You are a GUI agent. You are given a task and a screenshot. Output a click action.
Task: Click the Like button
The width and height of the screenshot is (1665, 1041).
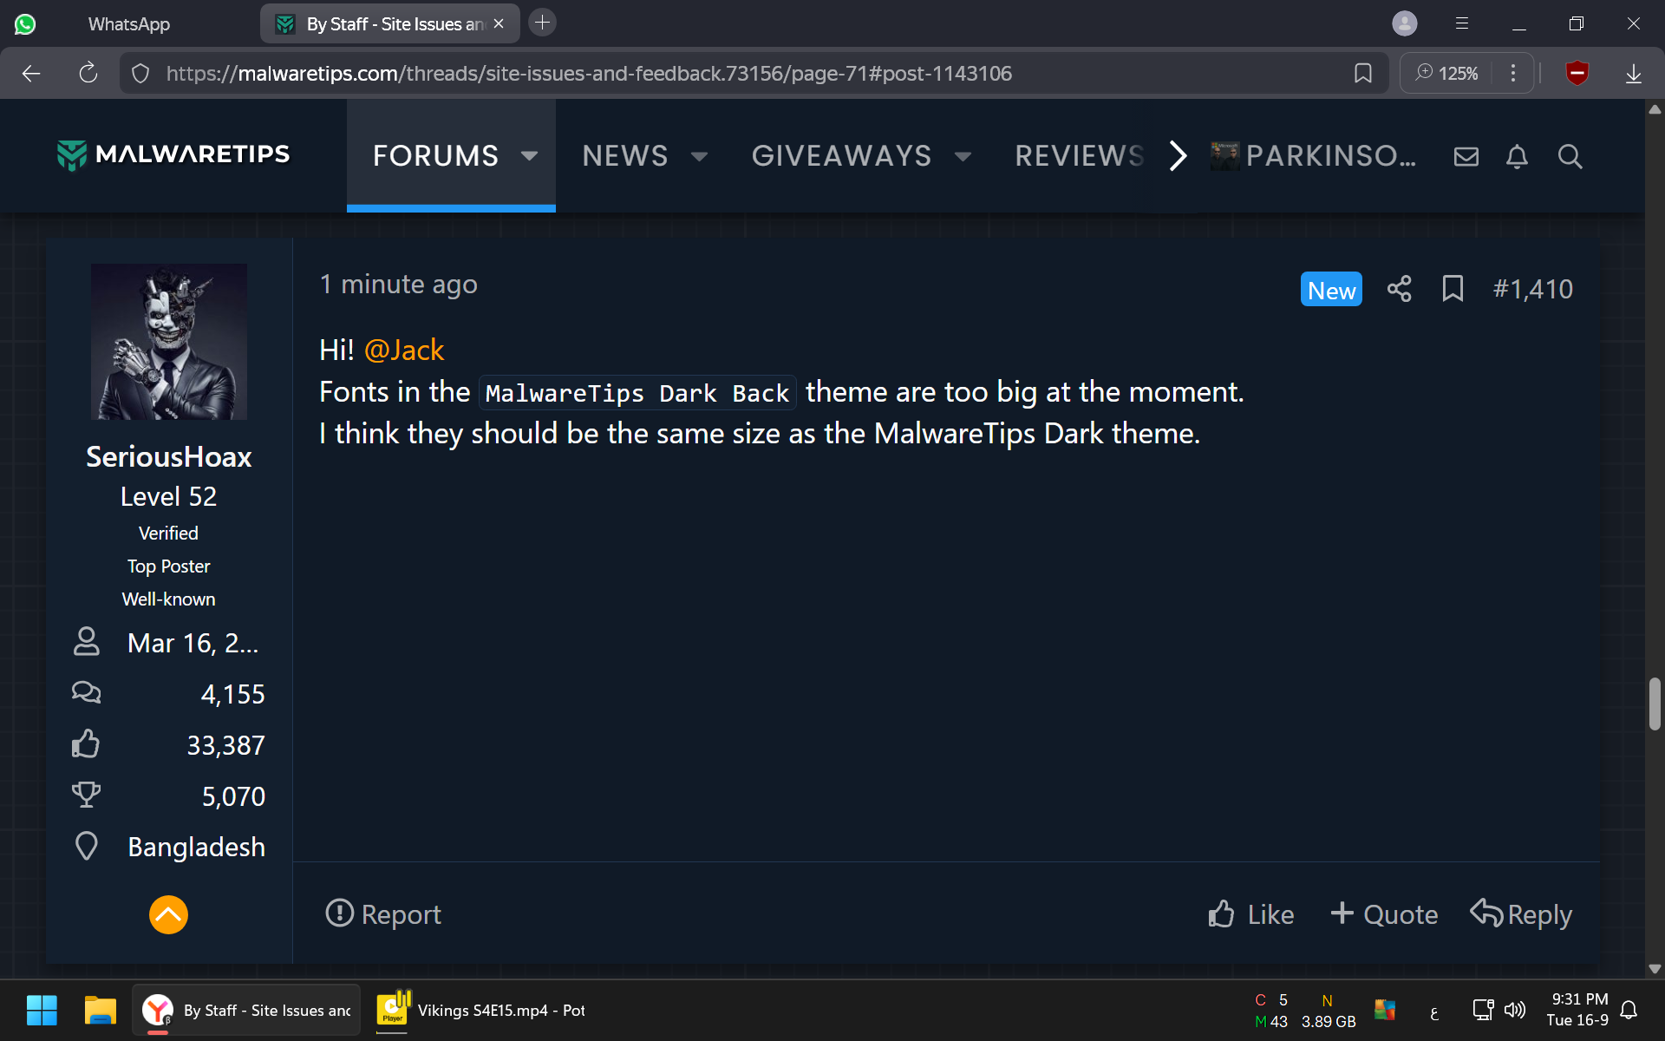click(x=1250, y=914)
